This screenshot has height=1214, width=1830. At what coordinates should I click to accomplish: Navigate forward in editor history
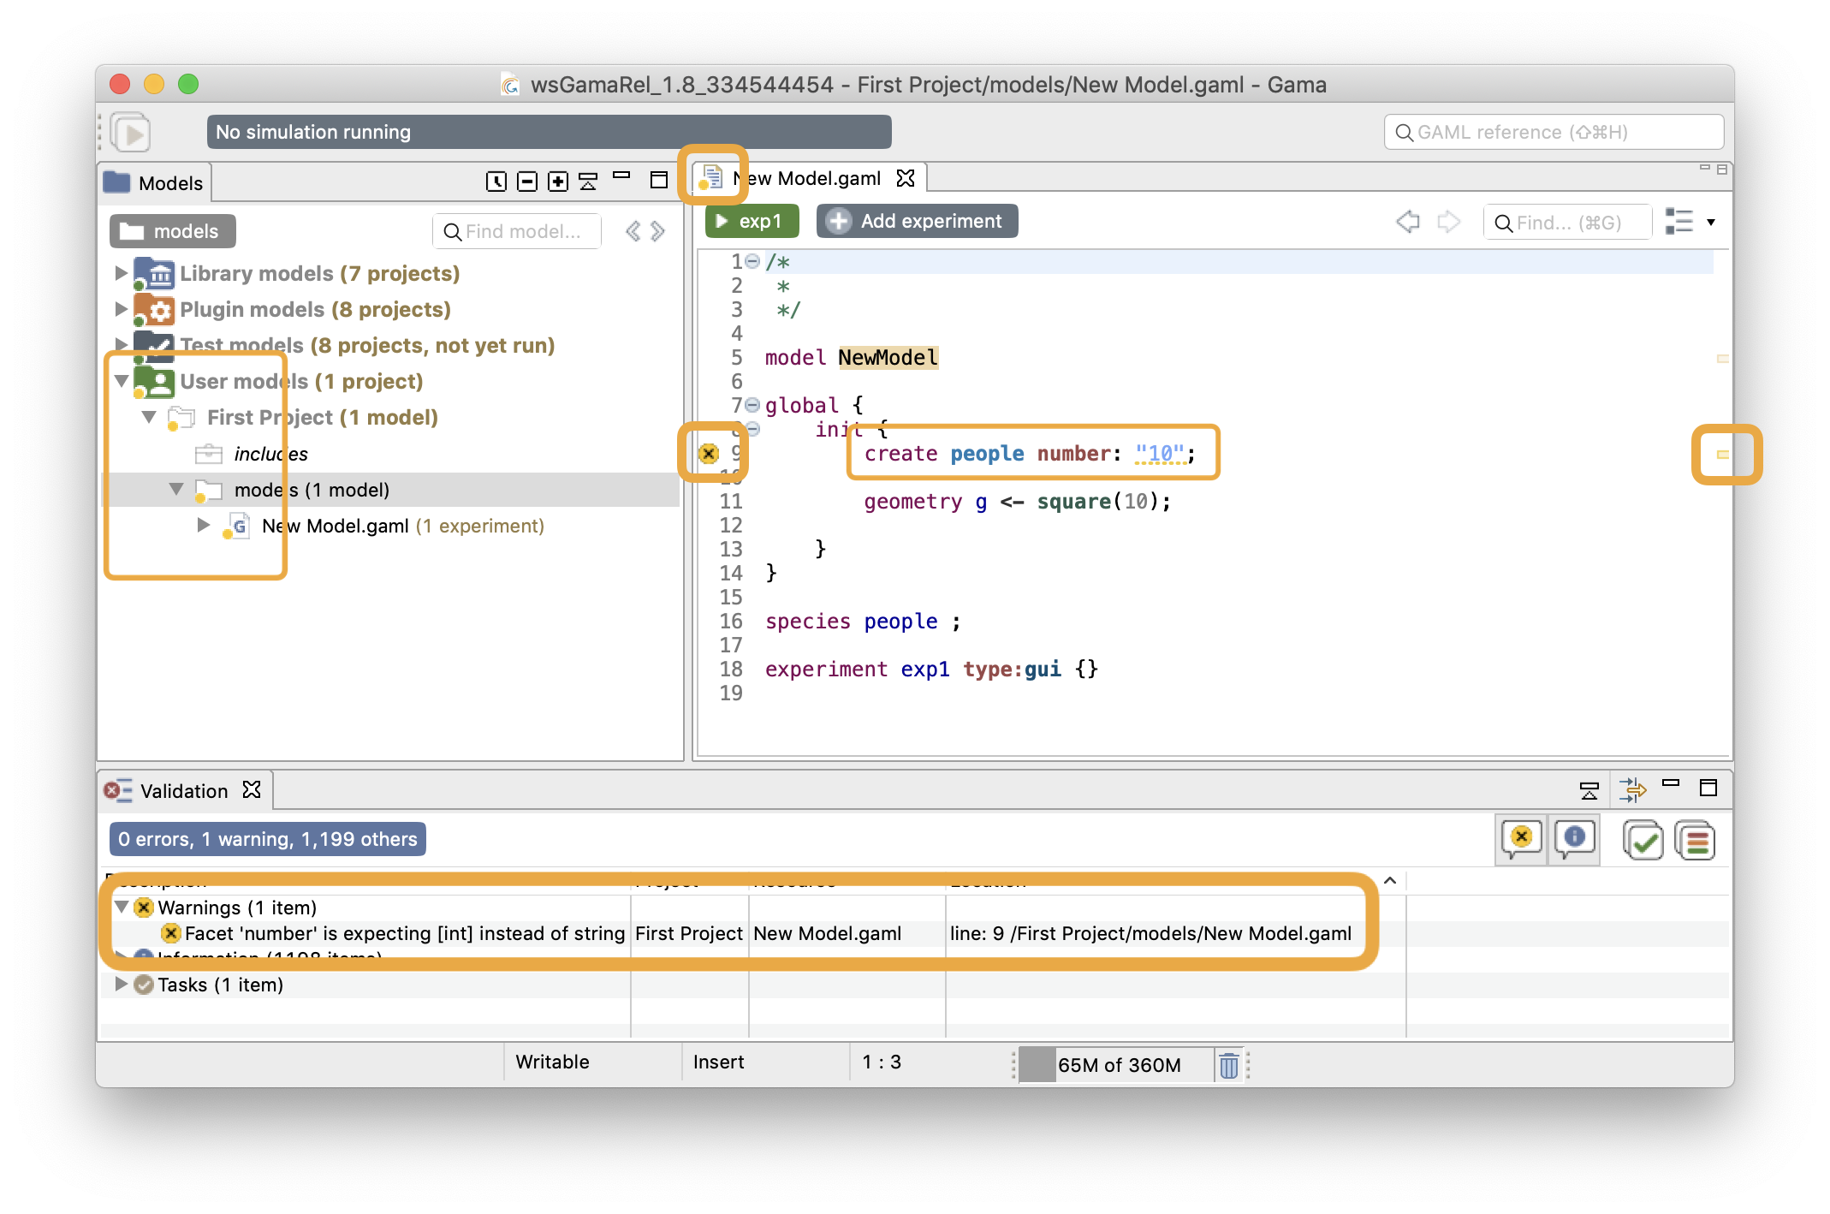coord(1448,222)
